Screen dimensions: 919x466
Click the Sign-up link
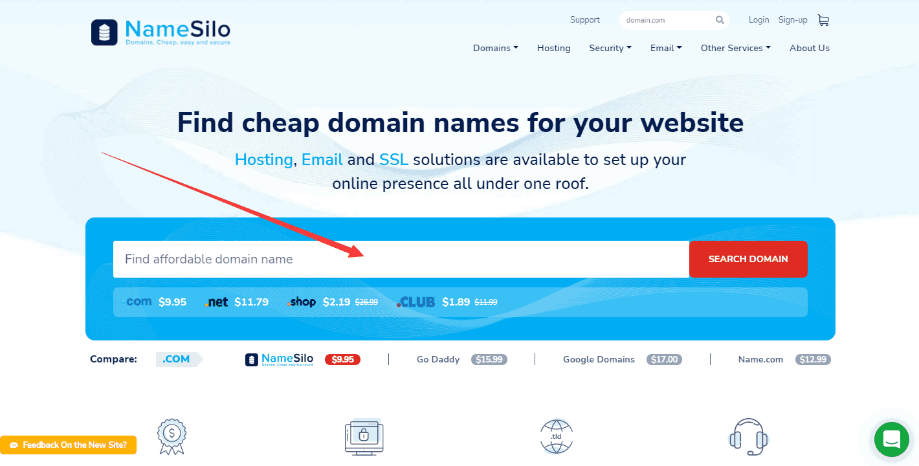[793, 20]
